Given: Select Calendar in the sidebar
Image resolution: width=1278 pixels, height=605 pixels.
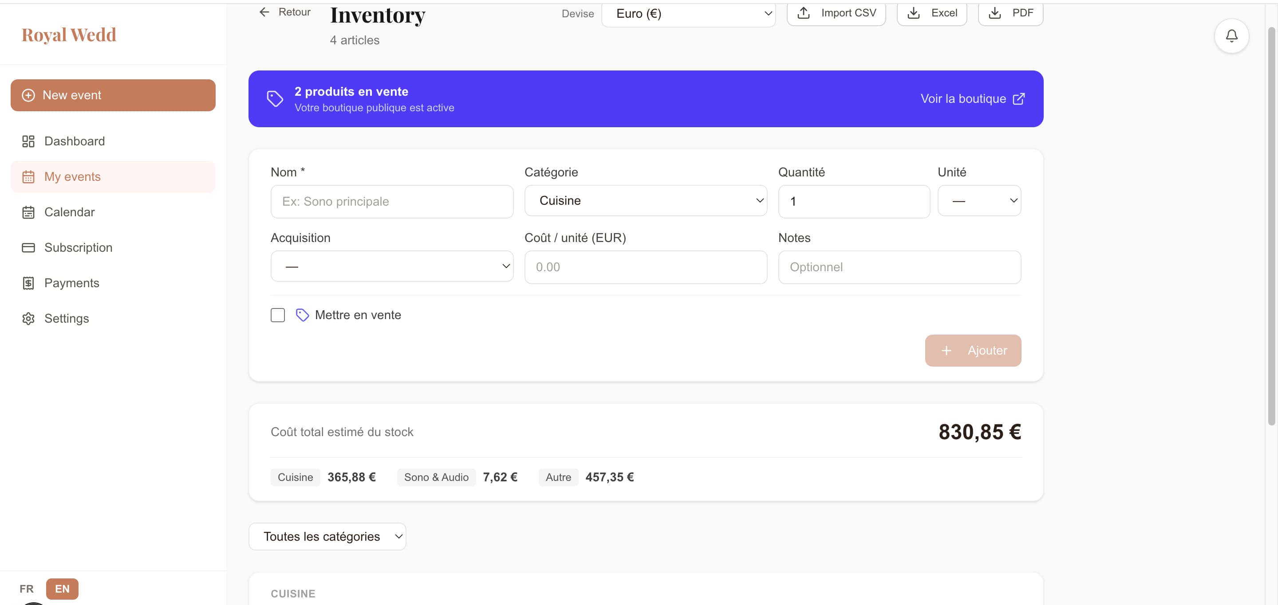Looking at the screenshot, I should [69, 211].
